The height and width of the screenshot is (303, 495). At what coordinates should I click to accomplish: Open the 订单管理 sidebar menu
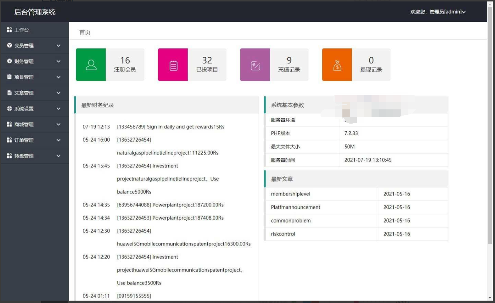pyautogui.click(x=35, y=140)
